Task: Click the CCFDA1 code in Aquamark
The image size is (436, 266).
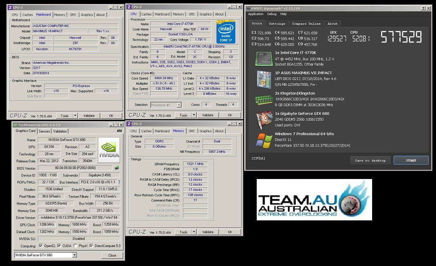Action: (258, 158)
